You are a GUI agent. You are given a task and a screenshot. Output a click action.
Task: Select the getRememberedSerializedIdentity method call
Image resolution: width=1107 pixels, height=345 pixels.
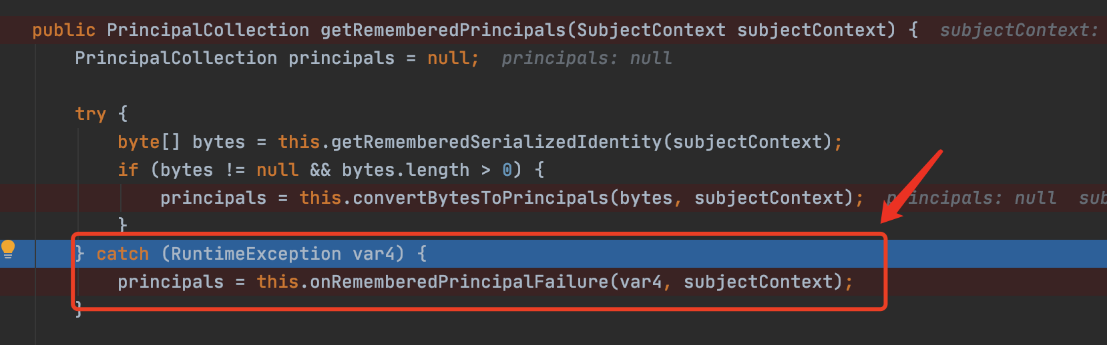click(496, 142)
